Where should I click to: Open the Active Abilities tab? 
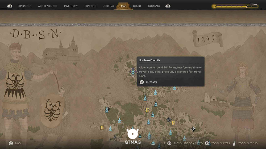pyautogui.click(x=48, y=6)
